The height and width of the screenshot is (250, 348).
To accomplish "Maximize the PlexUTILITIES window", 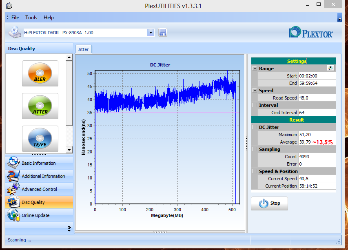I will click(x=319, y=4).
